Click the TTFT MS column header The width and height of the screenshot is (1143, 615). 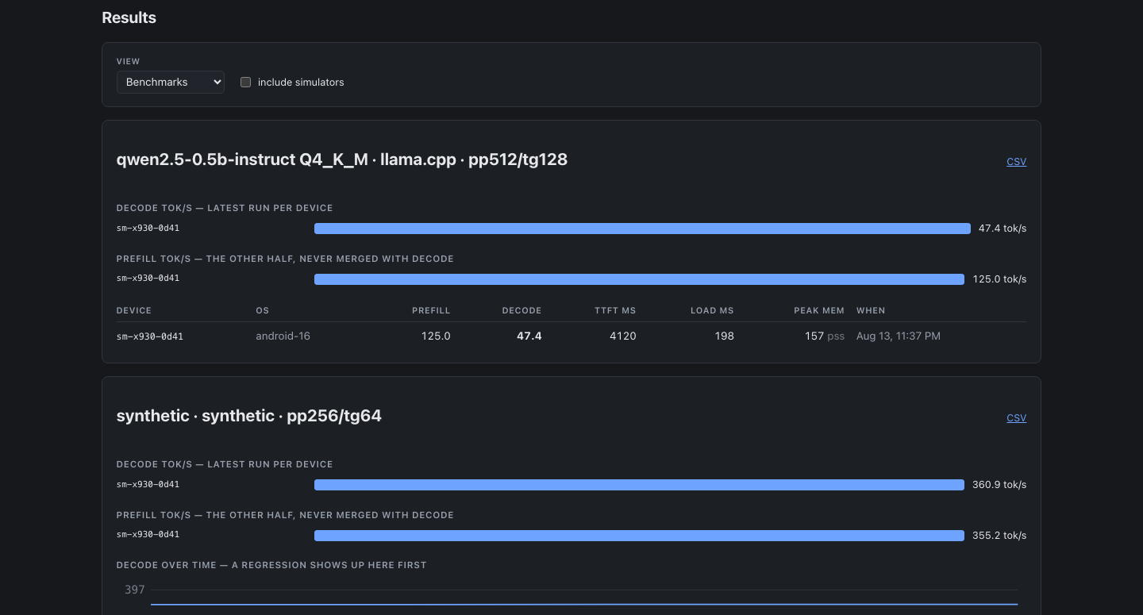(x=615, y=310)
